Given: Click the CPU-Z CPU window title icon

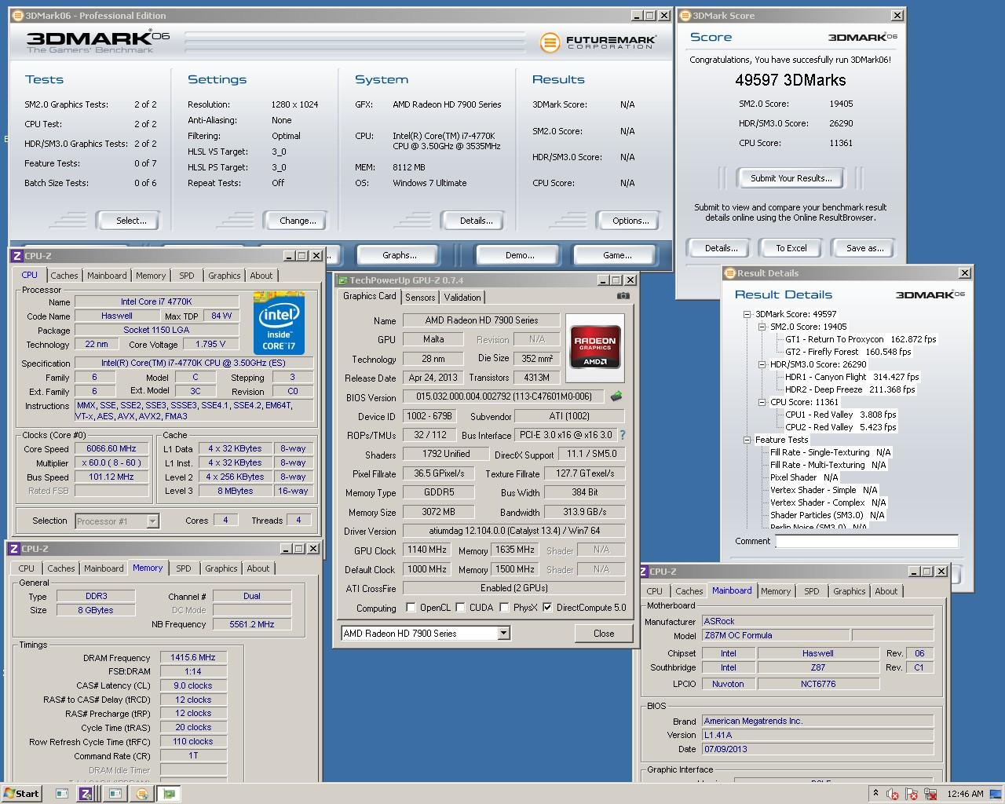Looking at the screenshot, I should point(17,256).
